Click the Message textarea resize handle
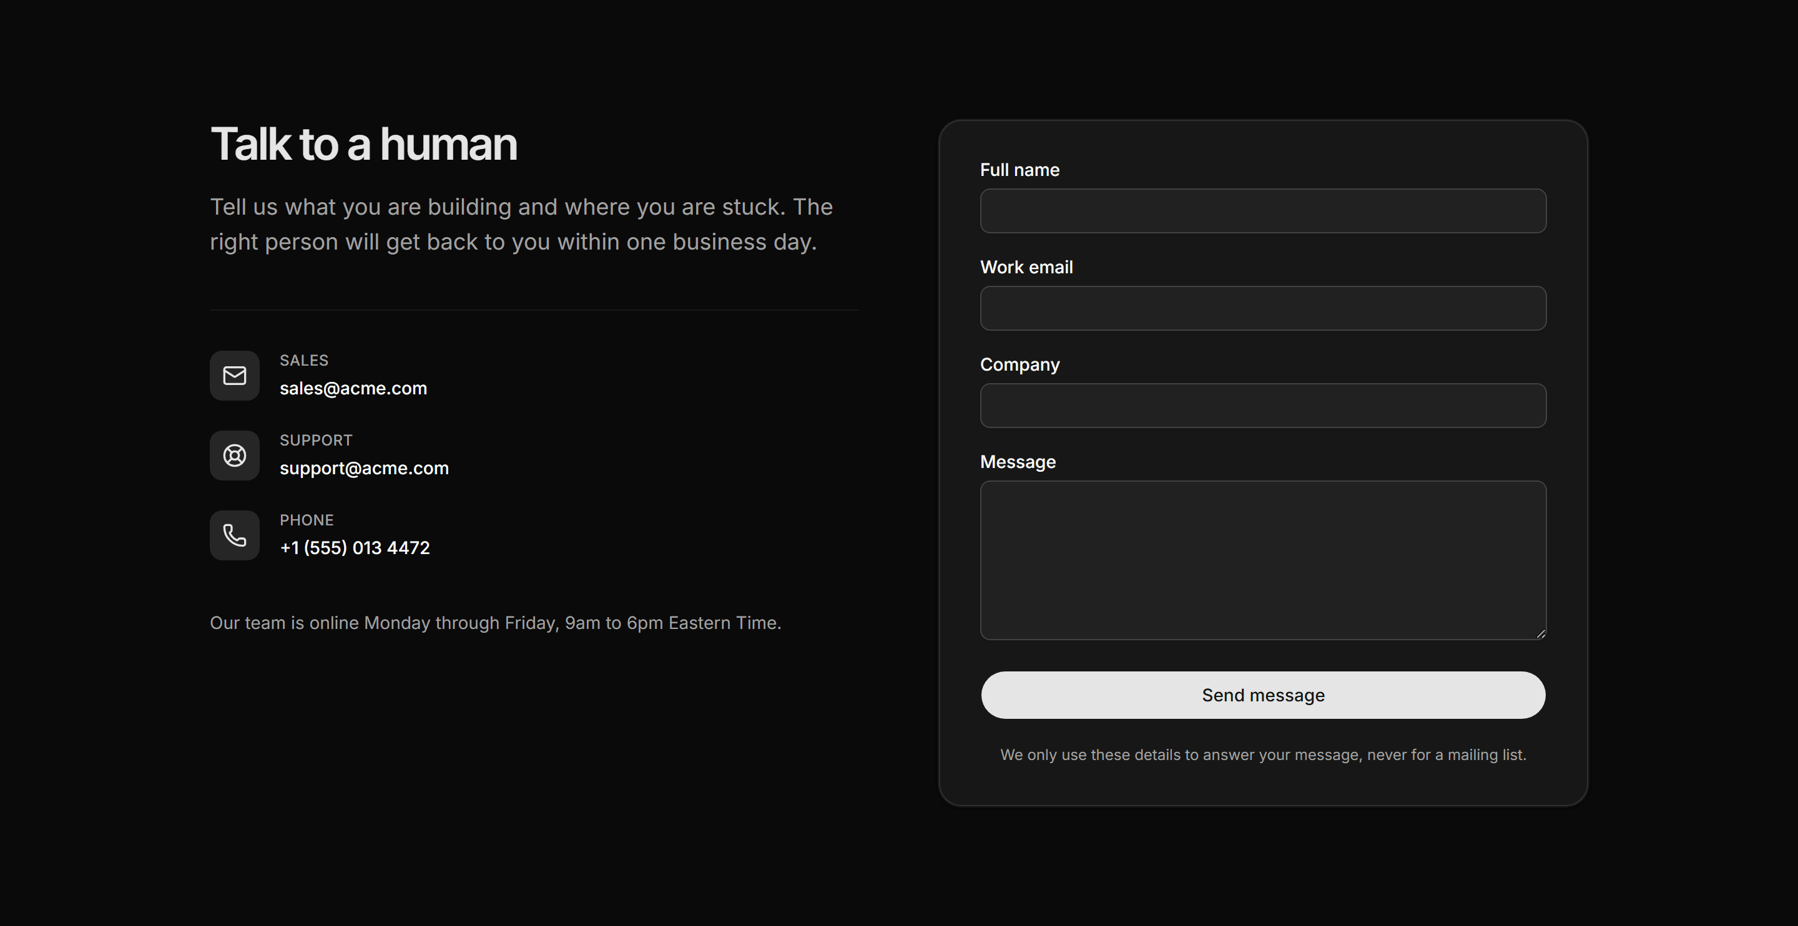1798x926 pixels. tap(1540, 633)
